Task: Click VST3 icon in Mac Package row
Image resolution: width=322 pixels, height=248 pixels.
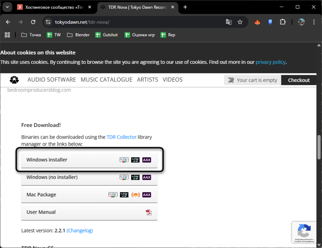Action: (124, 195)
